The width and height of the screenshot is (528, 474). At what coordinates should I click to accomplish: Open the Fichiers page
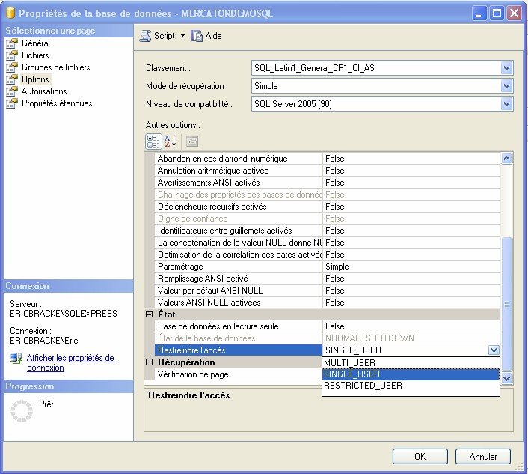coord(35,55)
